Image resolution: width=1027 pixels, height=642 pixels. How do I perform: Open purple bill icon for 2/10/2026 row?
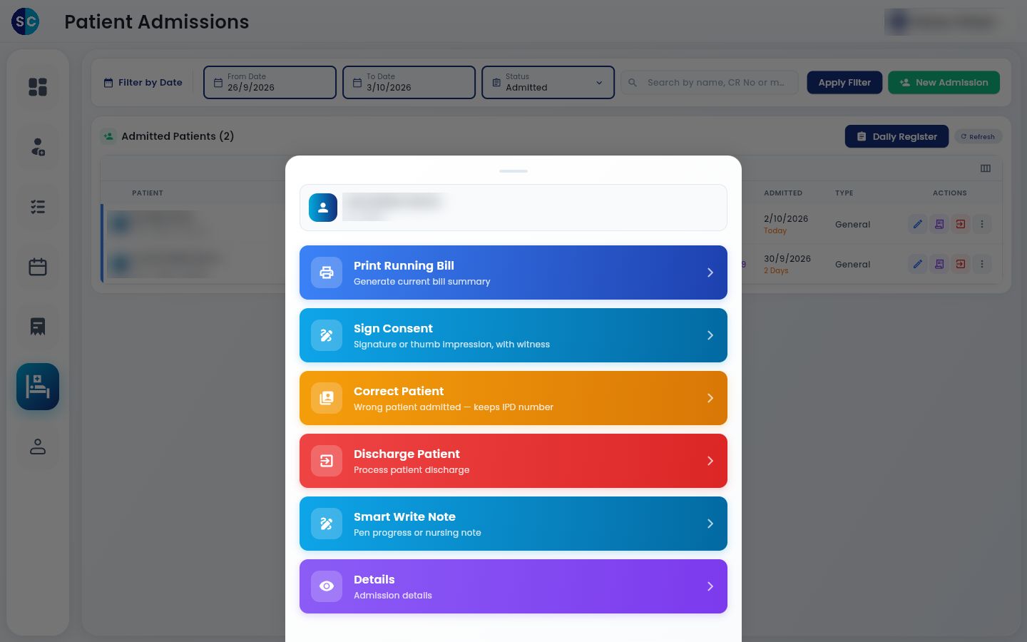point(939,224)
